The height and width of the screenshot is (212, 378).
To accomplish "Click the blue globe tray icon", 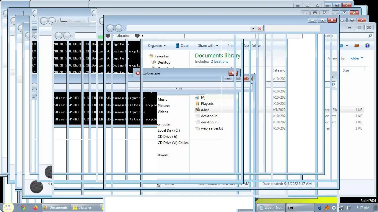I will pos(320,208).
